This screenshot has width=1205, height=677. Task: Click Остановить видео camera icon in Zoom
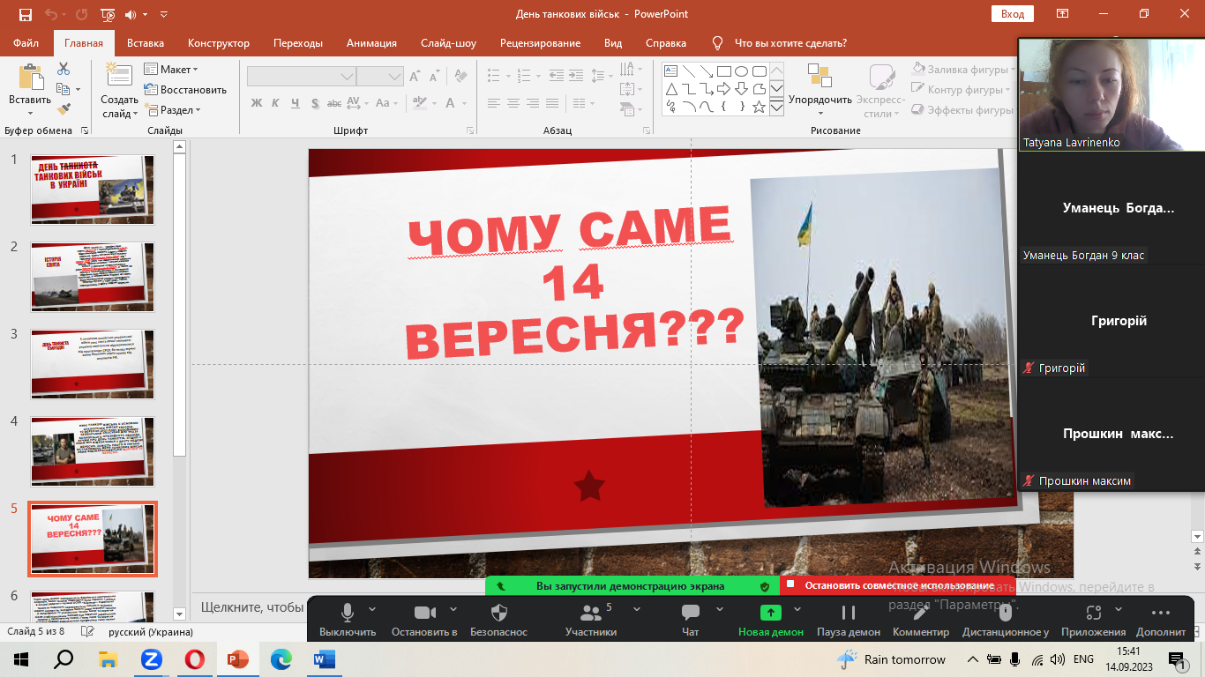[x=424, y=620]
